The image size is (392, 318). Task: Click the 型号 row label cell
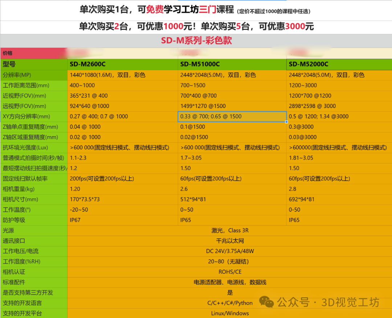coord(34,65)
